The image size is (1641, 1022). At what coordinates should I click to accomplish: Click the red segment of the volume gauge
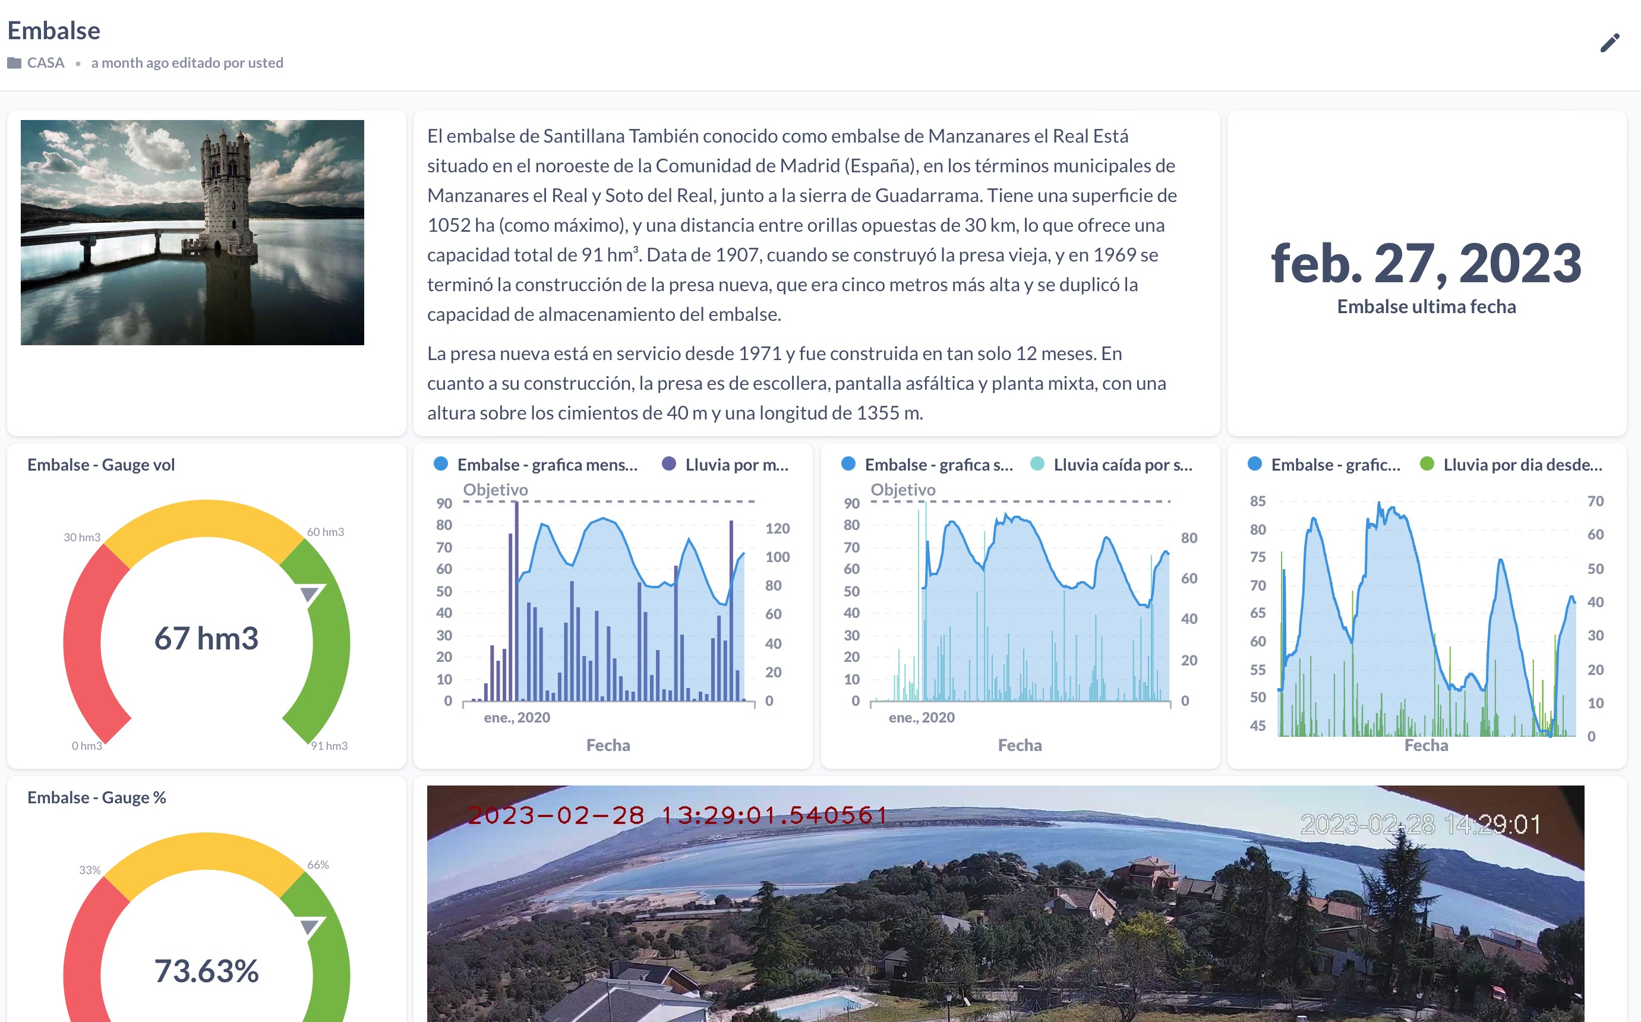84,642
